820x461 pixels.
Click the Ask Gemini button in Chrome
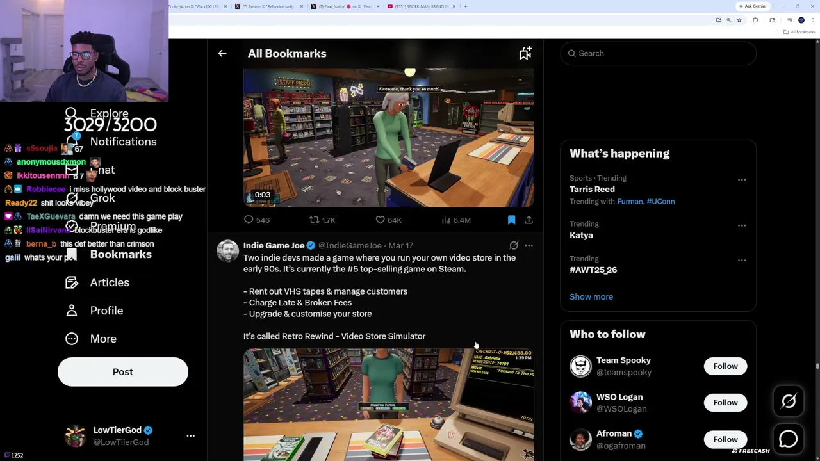(752, 6)
